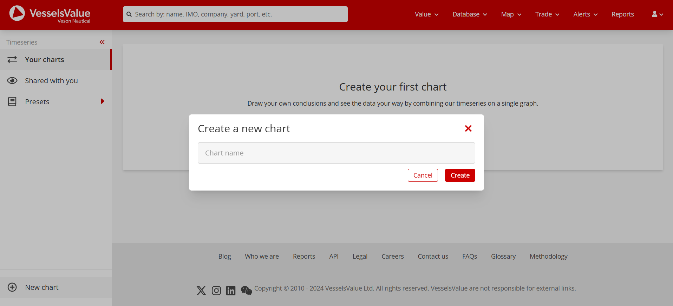
Task: Open the Instagram social icon
Action: [216, 291]
